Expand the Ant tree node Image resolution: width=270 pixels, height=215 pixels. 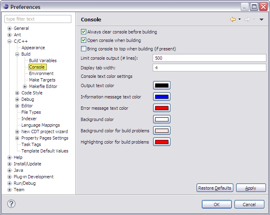pyautogui.click(x=10, y=35)
